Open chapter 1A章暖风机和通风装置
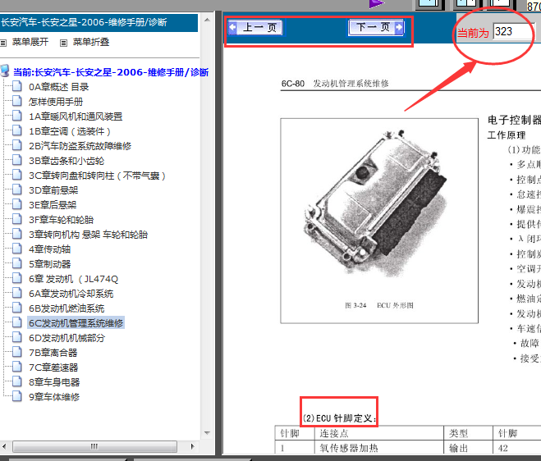The width and height of the screenshot is (541, 461). point(76,116)
